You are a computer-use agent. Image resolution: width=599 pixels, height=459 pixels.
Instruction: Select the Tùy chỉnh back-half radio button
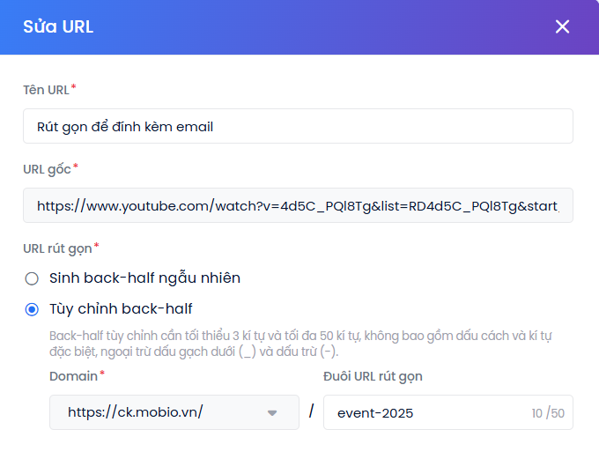click(x=33, y=309)
